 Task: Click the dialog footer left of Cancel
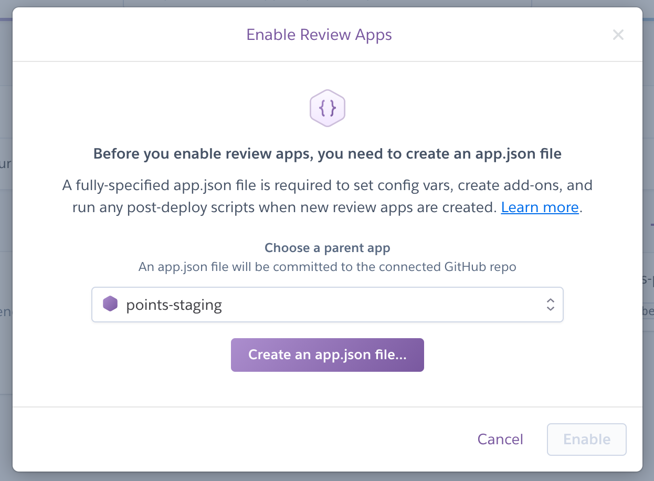coord(236,440)
